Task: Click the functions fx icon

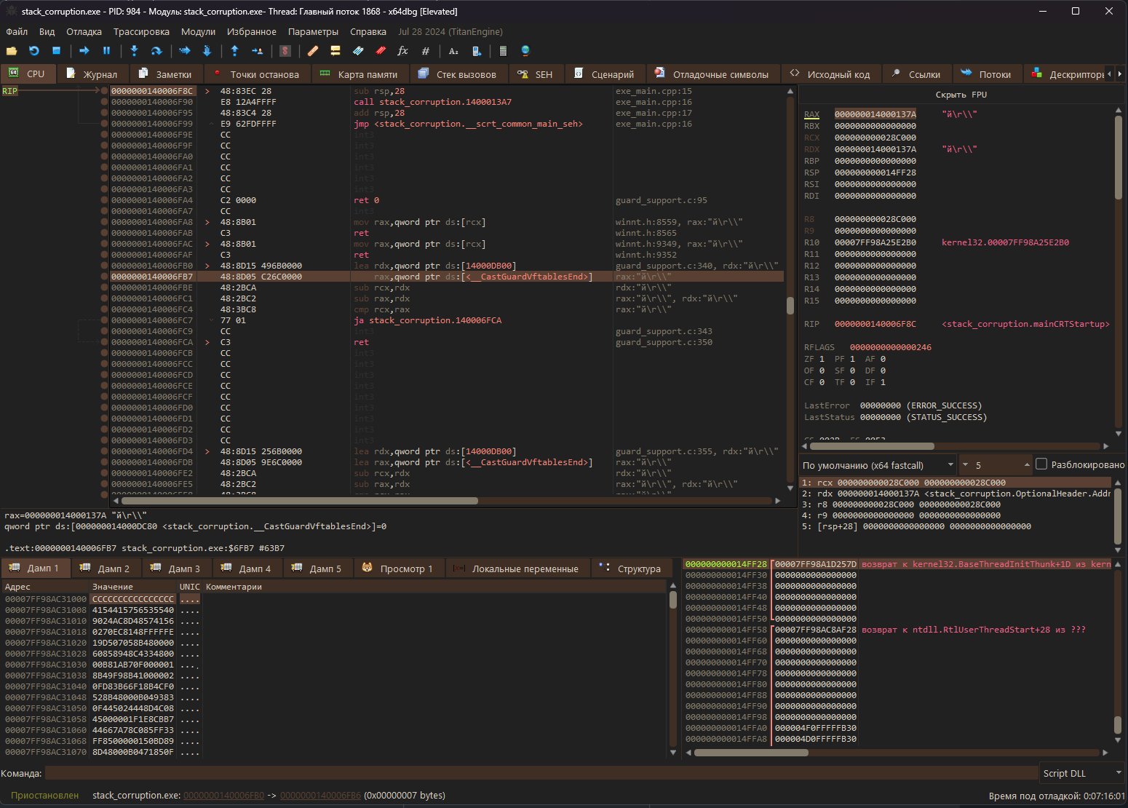Action: point(402,51)
